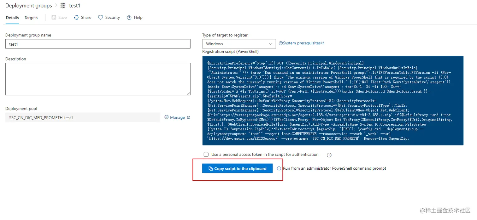Open the System prerequisites link
The image size is (477, 220).
click(302, 43)
